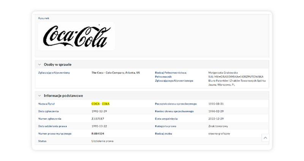304x161 pixels.
Task: Click the Znak towarowy value
Action: tap(218, 126)
